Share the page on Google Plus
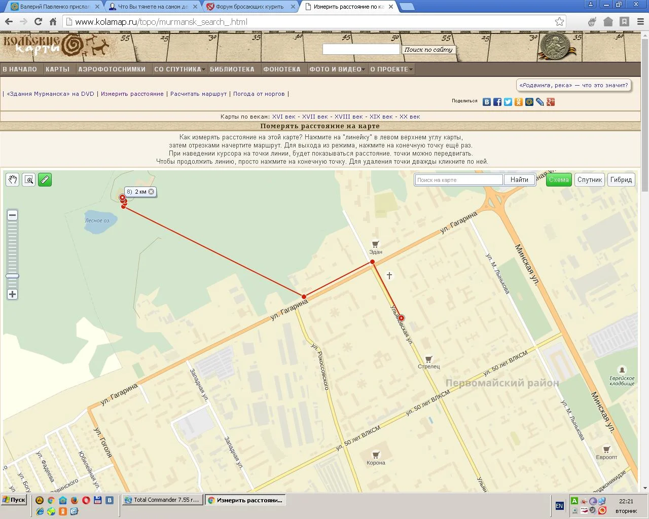This screenshot has height=519, width=649. click(551, 102)
